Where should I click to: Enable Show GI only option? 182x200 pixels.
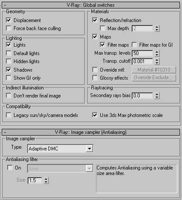(x=8, y=78)
